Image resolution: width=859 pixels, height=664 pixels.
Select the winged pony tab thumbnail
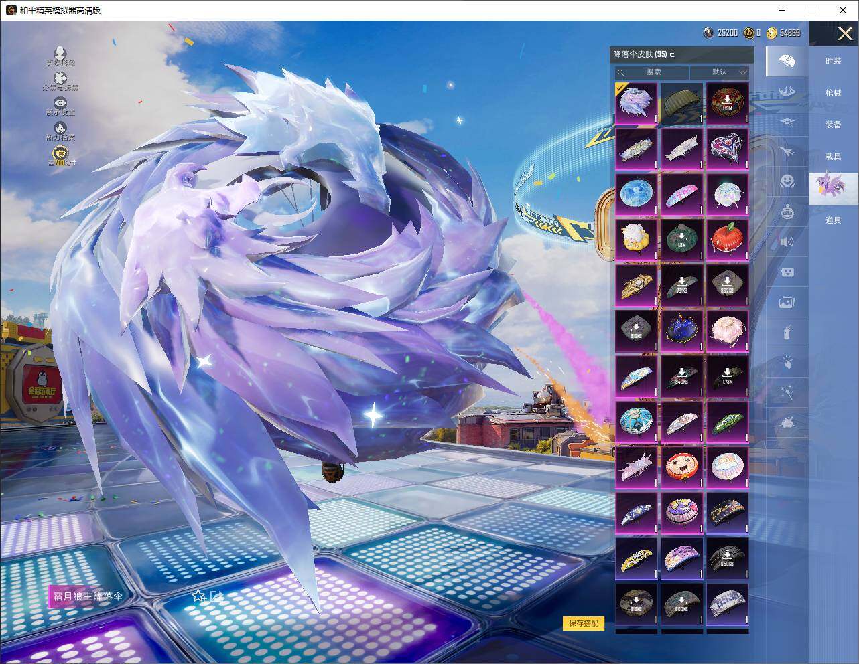[x=833, y=188]
